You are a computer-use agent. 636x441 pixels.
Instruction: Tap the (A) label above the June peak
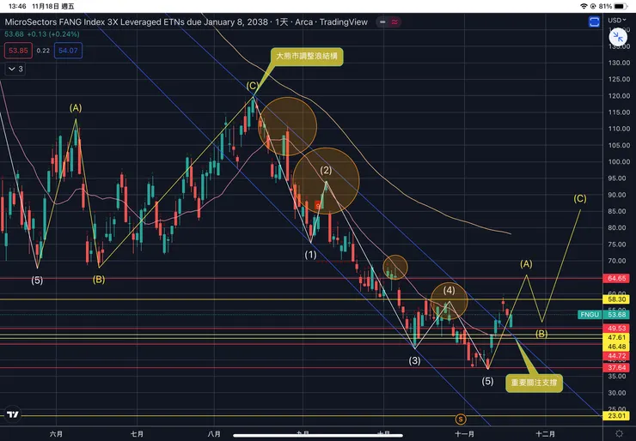coord(76,108)
